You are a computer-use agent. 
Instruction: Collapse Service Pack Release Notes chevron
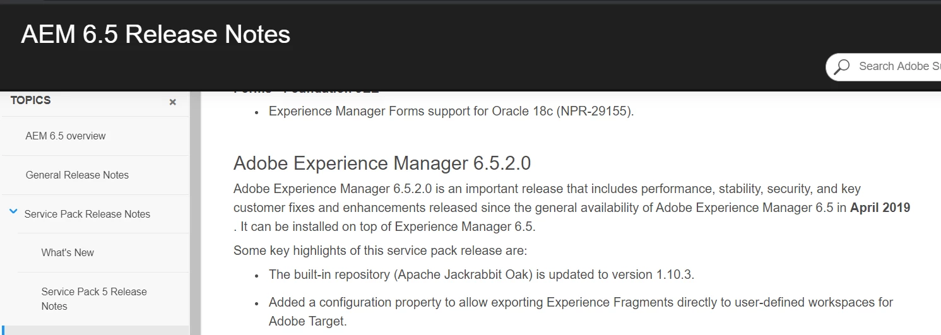point(13,213)
